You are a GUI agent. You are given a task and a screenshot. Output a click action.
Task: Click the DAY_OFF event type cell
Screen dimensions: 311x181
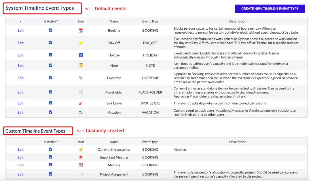(150, 43)
